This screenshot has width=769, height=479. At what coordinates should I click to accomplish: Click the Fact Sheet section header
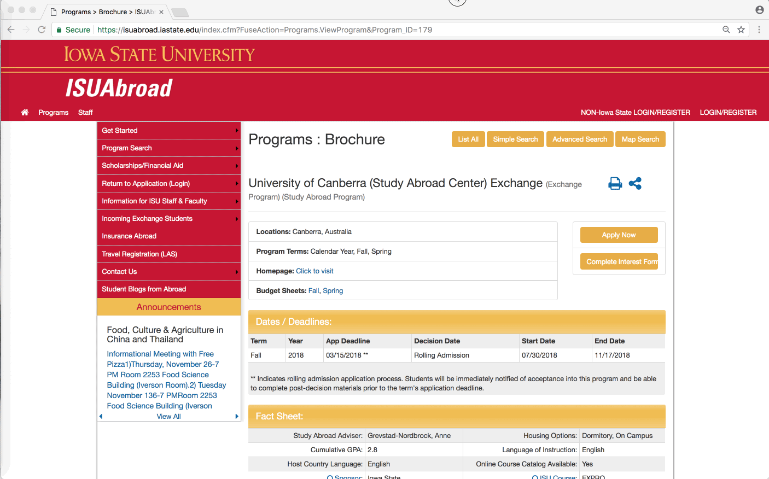point(457,417)
